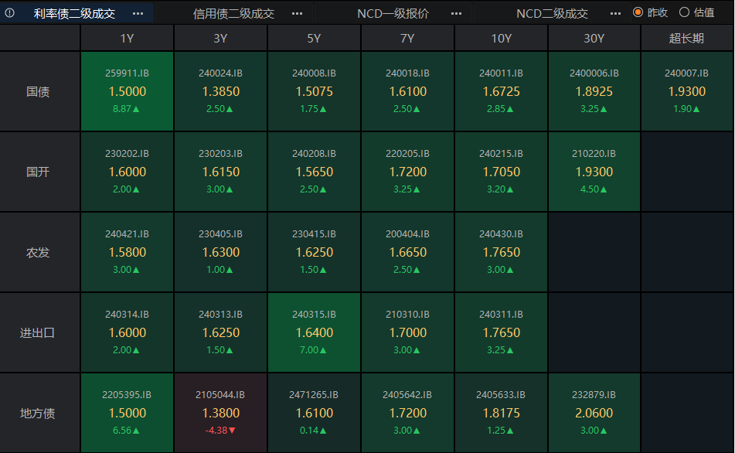Switch to the NCD一级报价 tab
The width and height of the screenshot is (735, 453).
393,13
